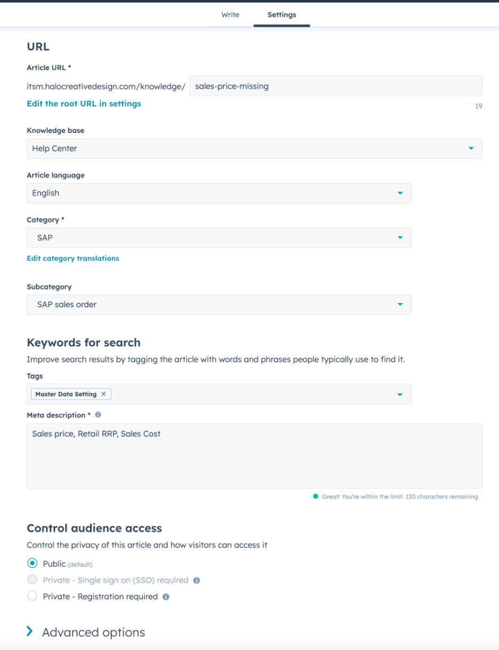This screenshot has width=499, height=650.
Task: Click the Article URL slug field
Action: tap(336, 86)
